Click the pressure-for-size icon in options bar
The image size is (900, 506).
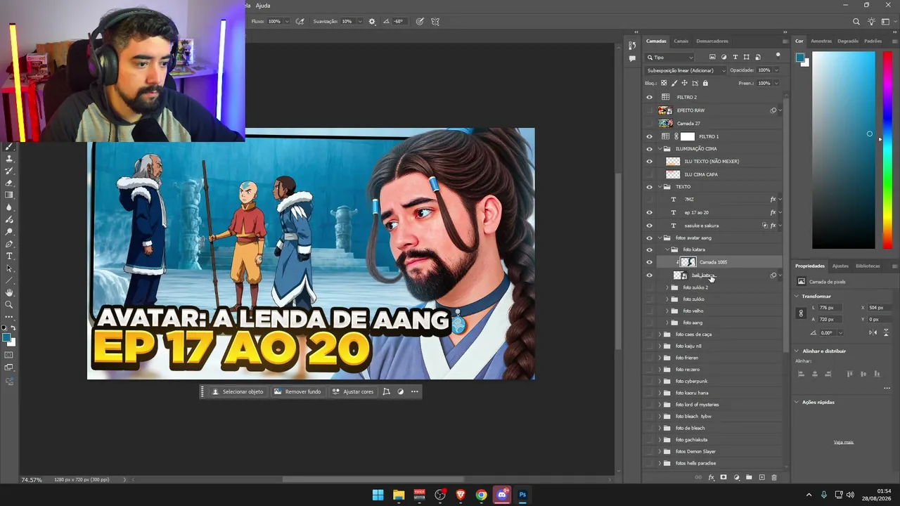pos(420,22)
